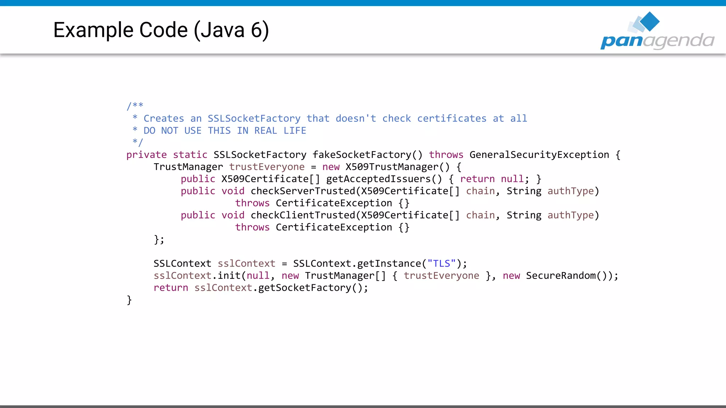Click the checkClientTrusted method name
Screen dimensions: 726x408
click(x=303, y=215)
